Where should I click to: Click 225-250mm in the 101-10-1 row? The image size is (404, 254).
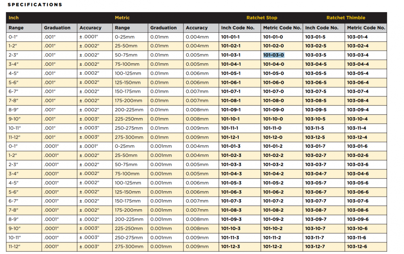(129, 119)
